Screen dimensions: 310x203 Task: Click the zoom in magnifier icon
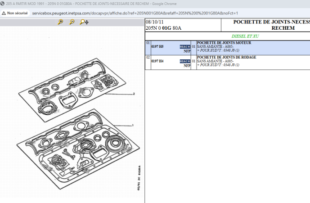pyautogui.click(x=61, y=22)
